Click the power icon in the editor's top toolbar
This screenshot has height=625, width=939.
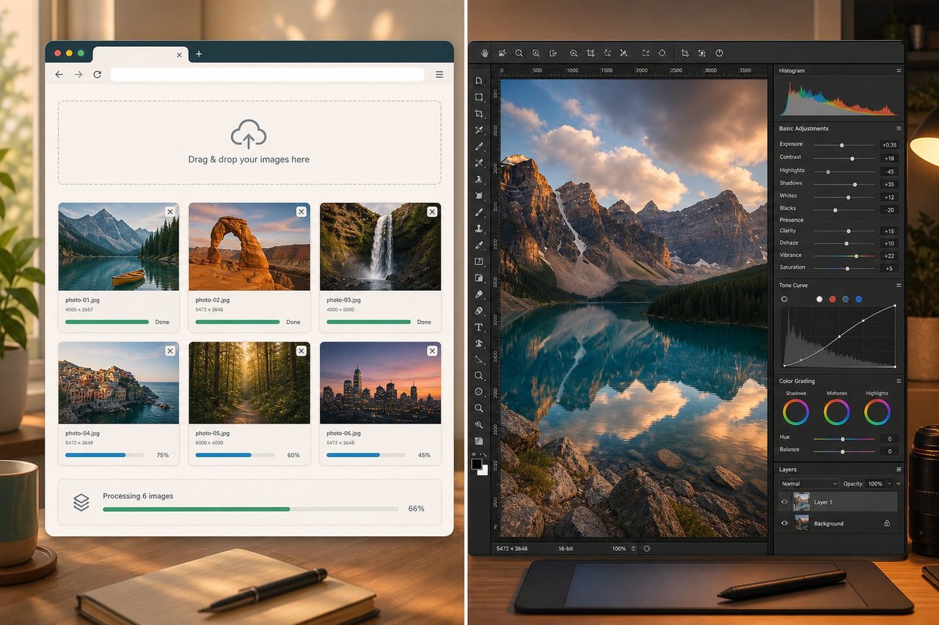(x=719, y=53)
